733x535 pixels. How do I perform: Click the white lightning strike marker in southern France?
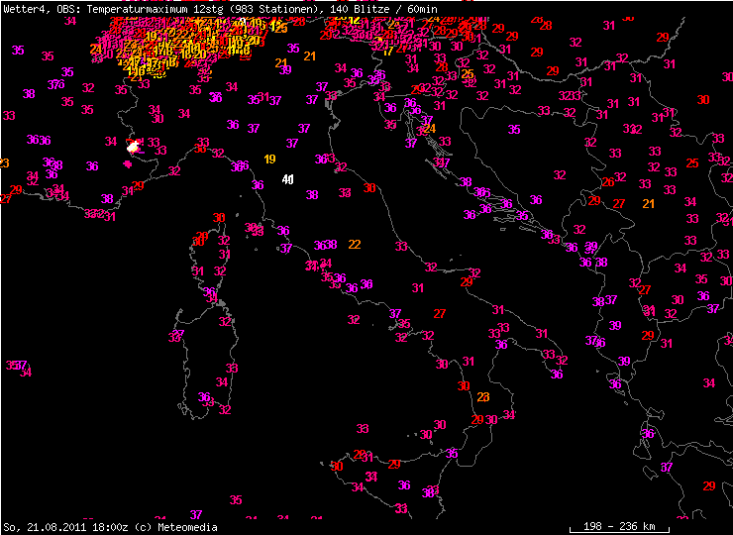133,147
